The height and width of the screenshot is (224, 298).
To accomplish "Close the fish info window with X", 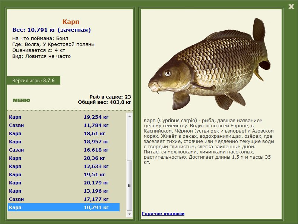I will pos(291,7).
